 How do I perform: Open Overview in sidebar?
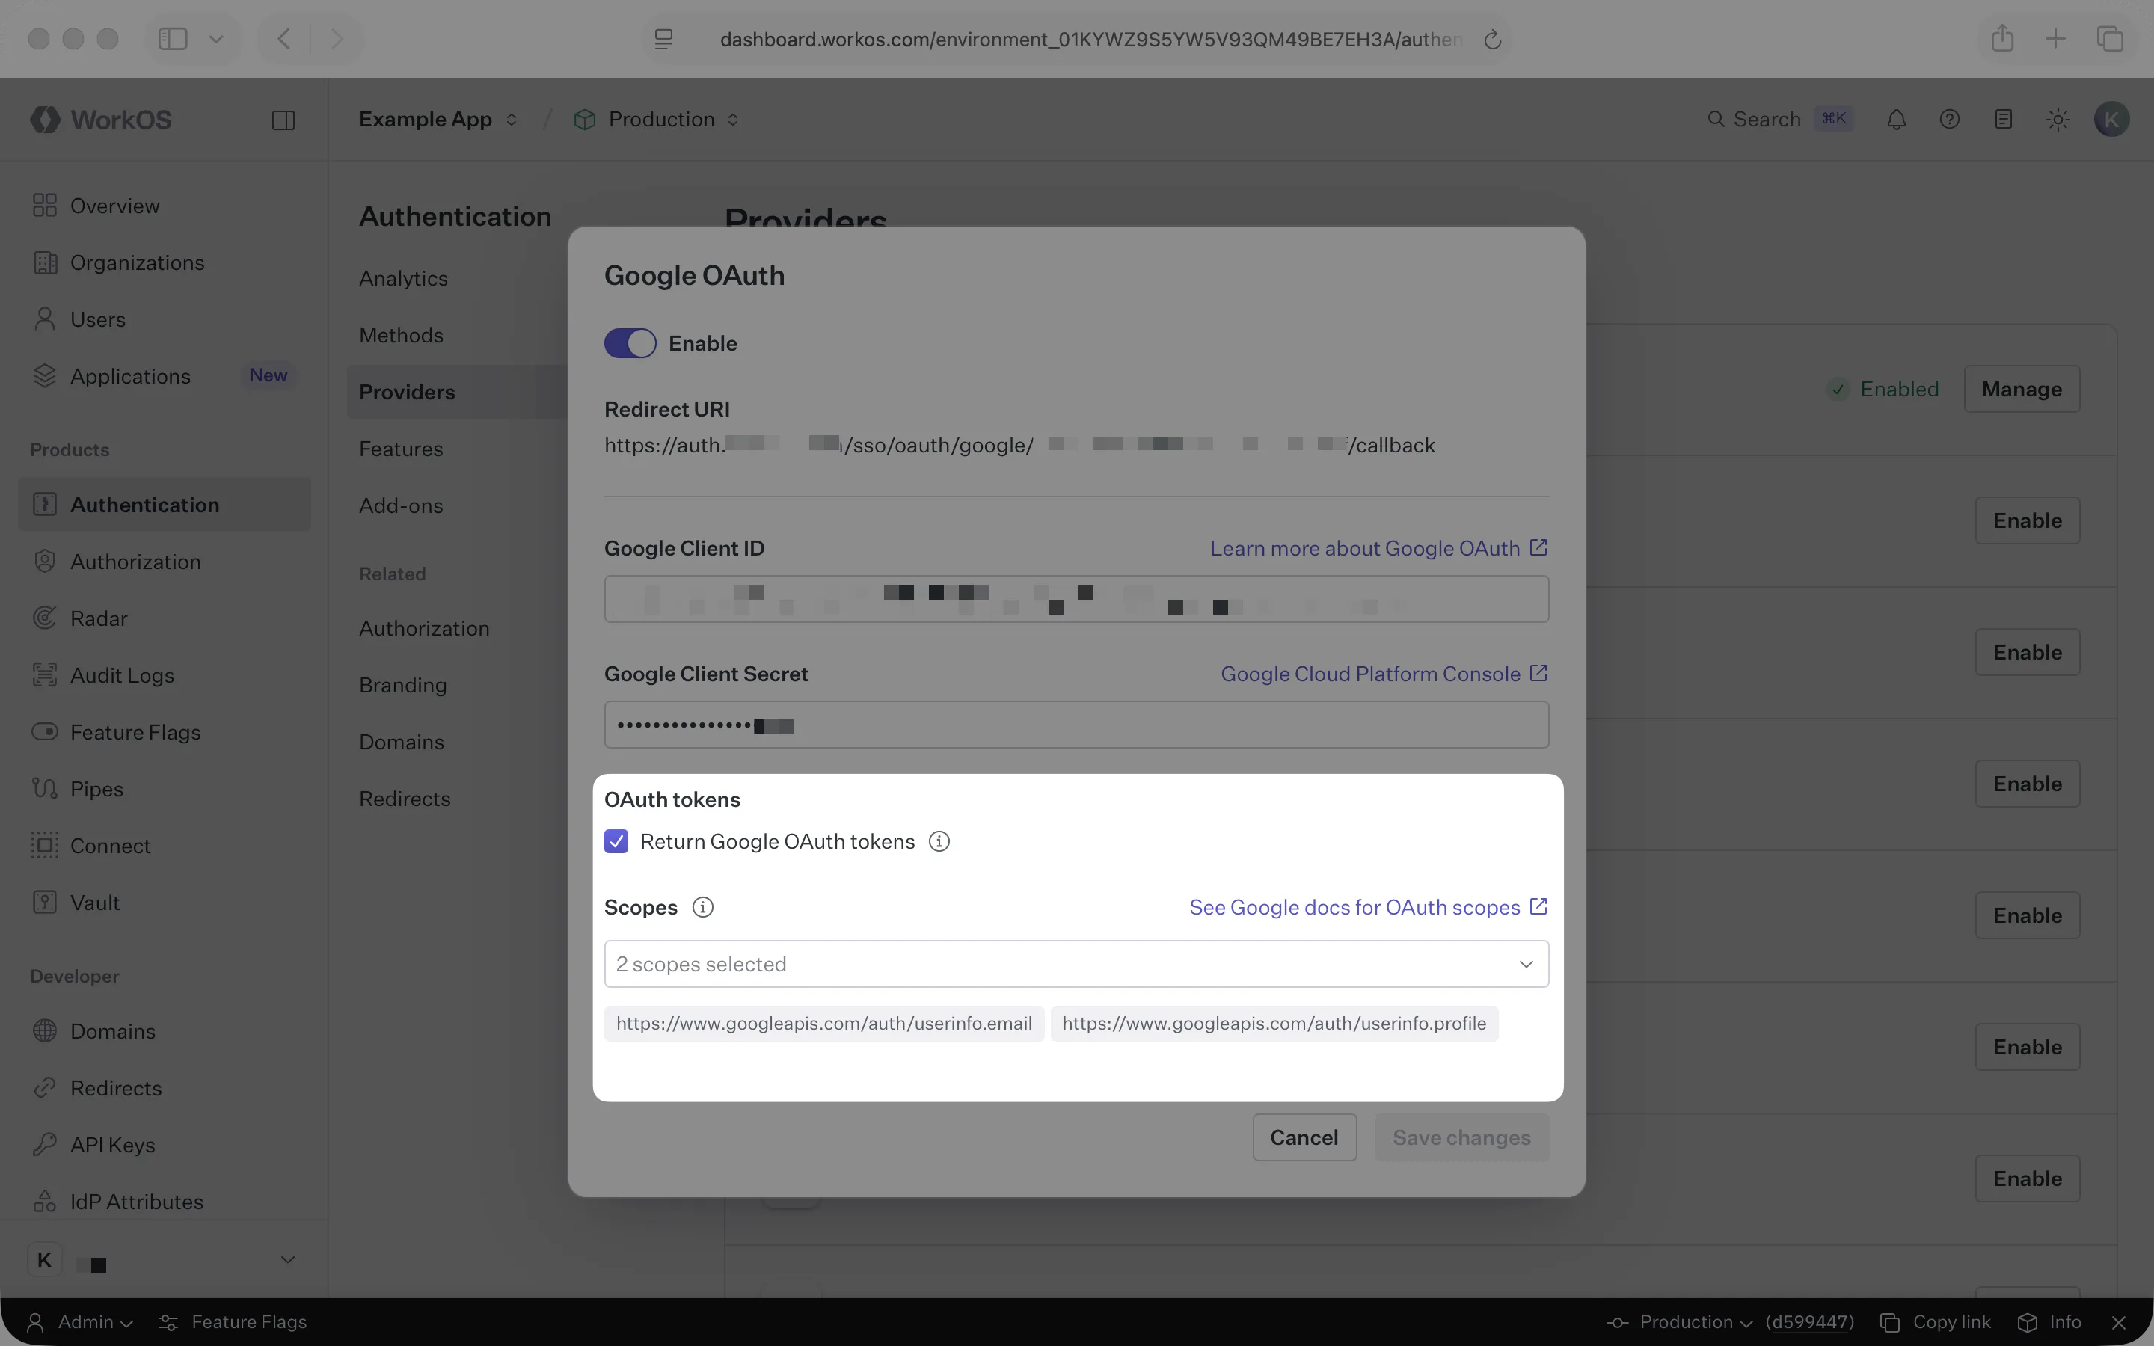point(165,206)
